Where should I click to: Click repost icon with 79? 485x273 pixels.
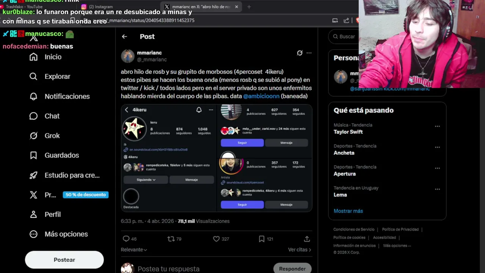[171, 239]
